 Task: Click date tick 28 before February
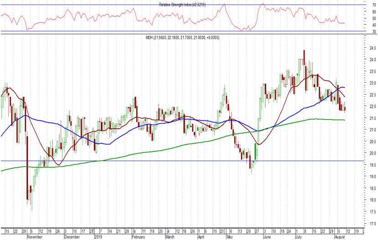click(x=127, y=231)
